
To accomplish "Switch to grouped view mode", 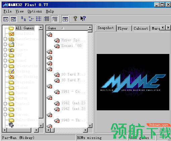I will pyautogui.click(x=55, y=19).
